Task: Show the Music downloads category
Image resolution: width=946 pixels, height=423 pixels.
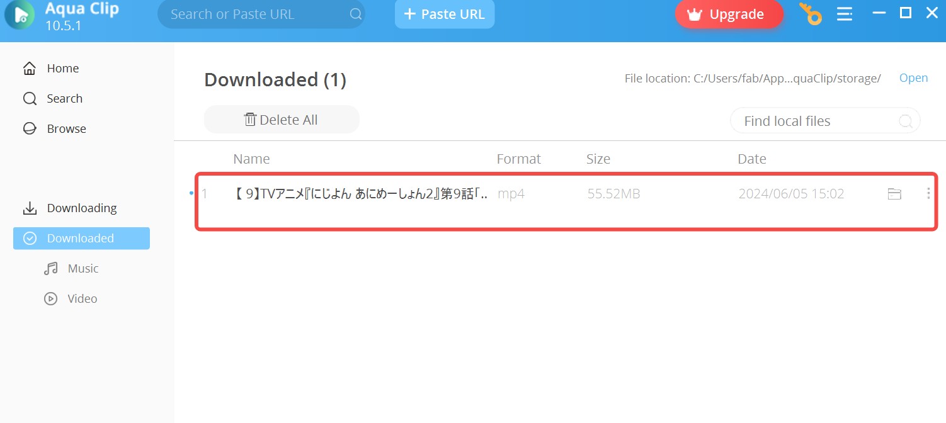Action: click(71, 268)
